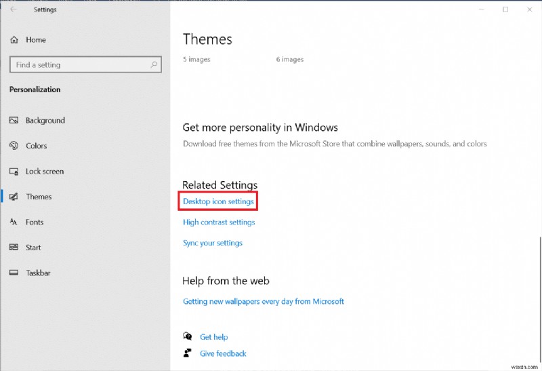Click the search magnifier icon
Image resolution: width=542 pixels, height=371 pixels.
coord(154,65)
